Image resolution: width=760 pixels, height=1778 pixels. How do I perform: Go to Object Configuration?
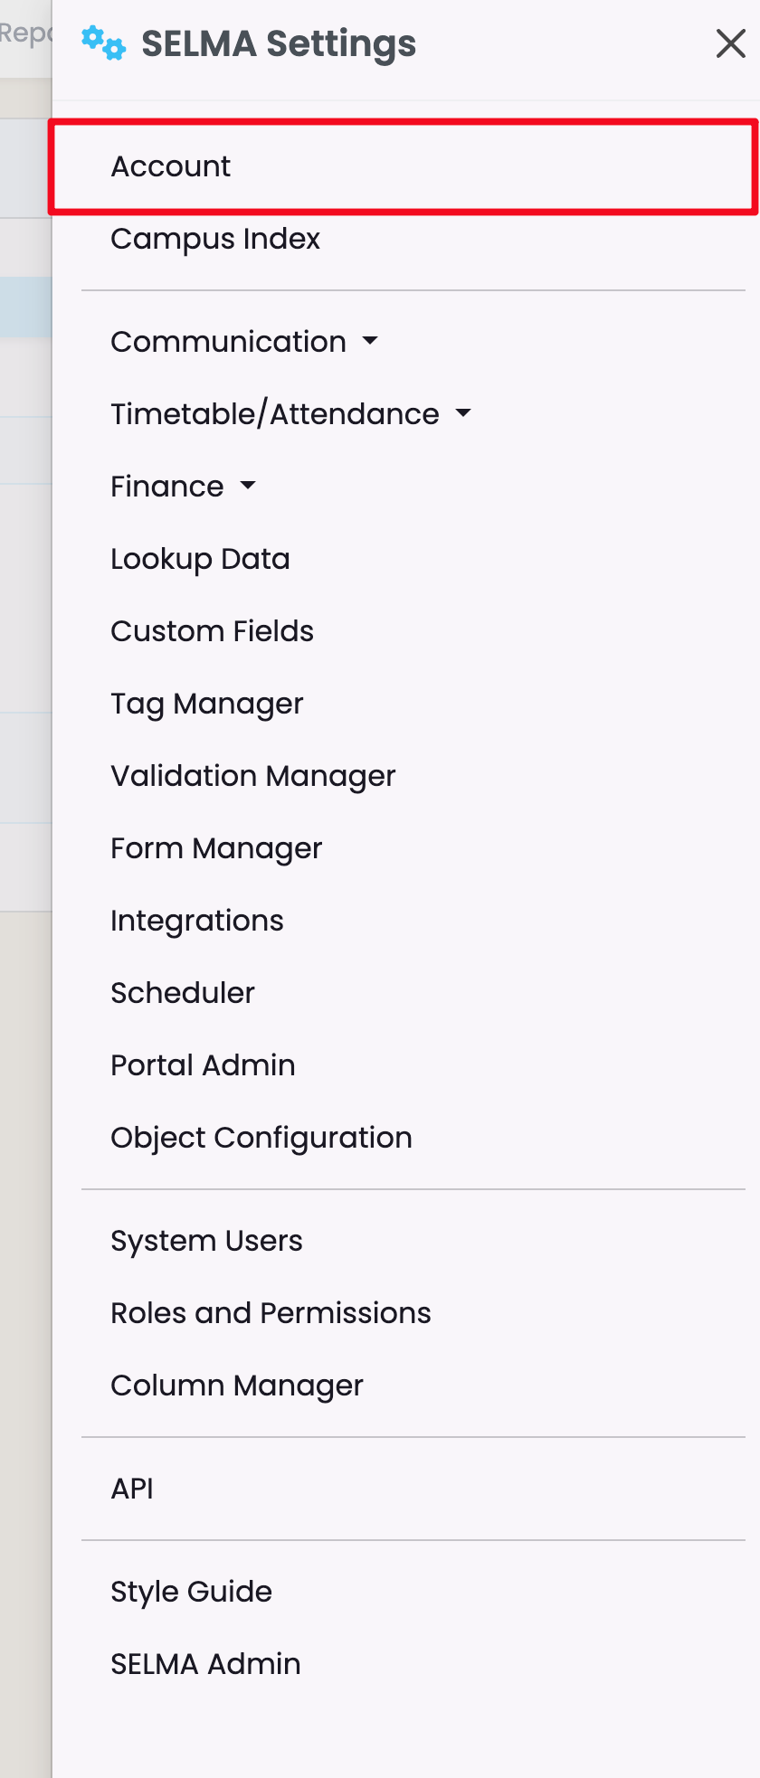pos(261,1138)
